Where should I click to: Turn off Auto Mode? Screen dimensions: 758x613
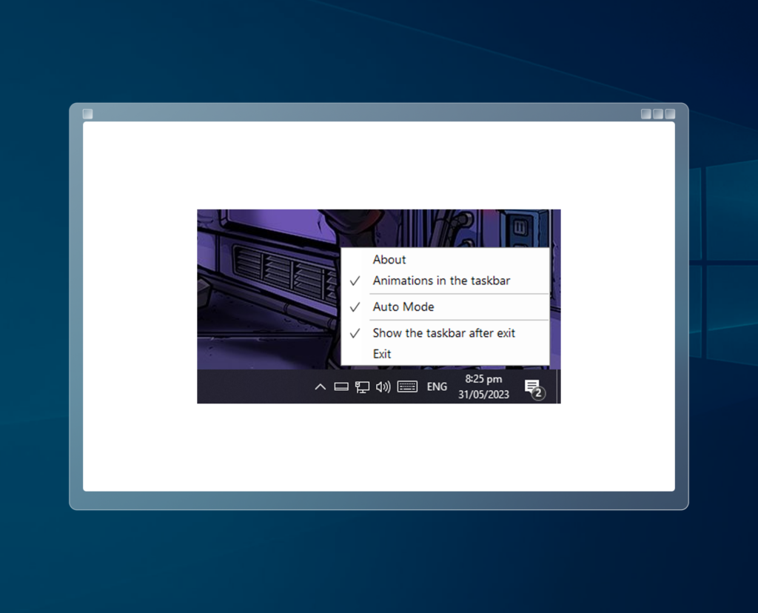[403, 306]
